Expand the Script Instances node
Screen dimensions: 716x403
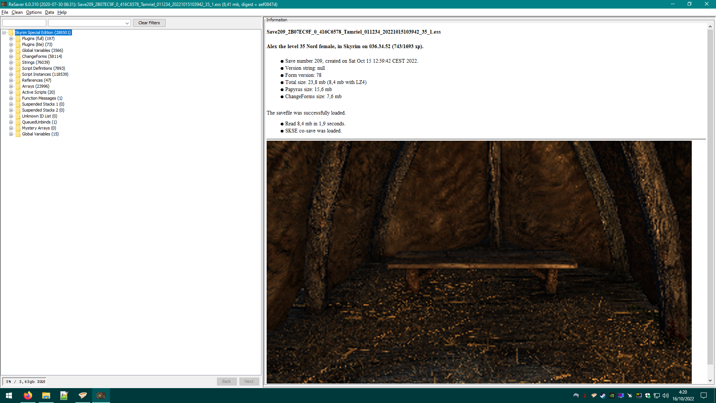11,74
